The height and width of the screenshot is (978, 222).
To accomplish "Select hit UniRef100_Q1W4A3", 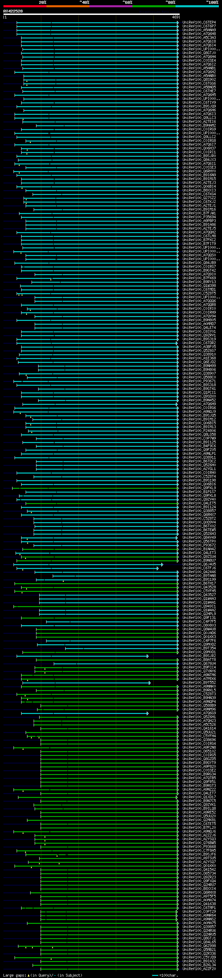I will 199,599.
